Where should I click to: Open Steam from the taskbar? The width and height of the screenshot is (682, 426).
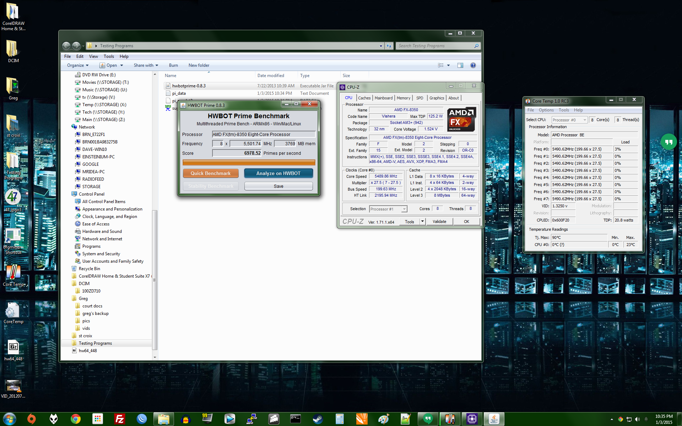pos(318,419)
